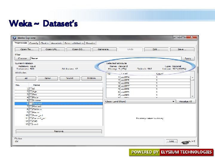215x161 pixels.
Task: Minimize the Weka Explorer window
Action: [176, 37]
